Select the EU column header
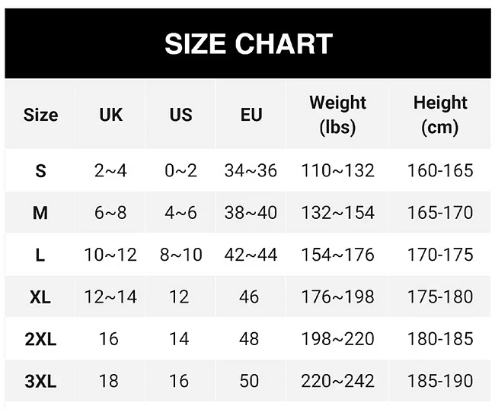This screenshot has width=495, height=409. point(251,115)
